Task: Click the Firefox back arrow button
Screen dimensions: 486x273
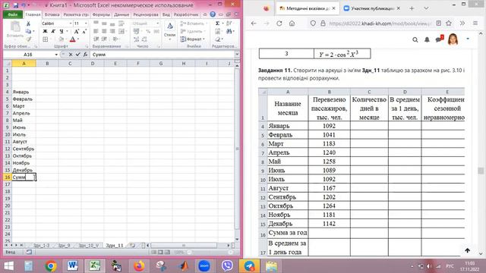Action: (254, 24)
